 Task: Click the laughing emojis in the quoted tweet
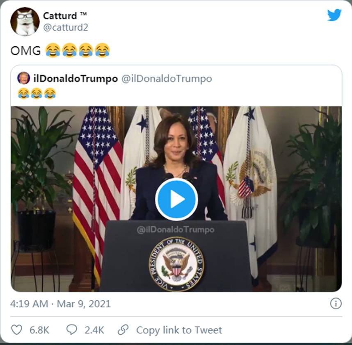[37, 94]
